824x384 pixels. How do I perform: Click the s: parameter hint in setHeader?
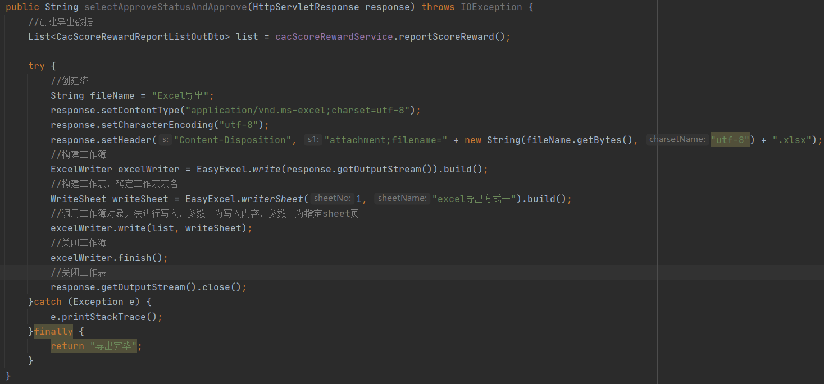[x=166, y=139]
